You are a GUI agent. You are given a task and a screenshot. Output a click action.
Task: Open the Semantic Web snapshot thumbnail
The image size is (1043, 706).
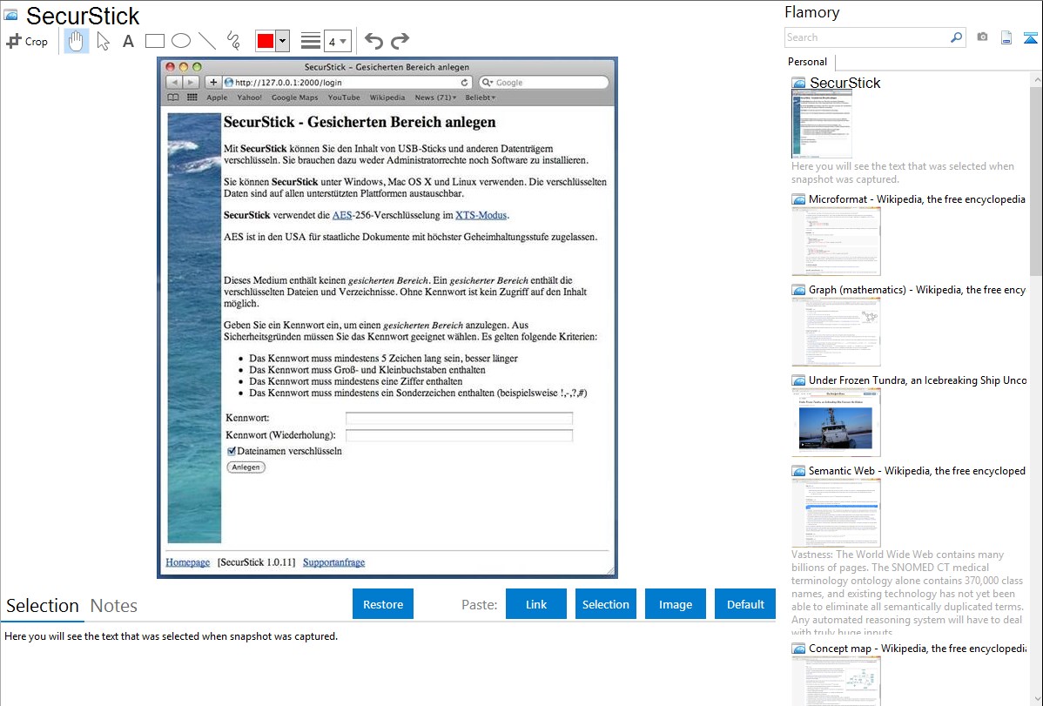click(836, 513)
